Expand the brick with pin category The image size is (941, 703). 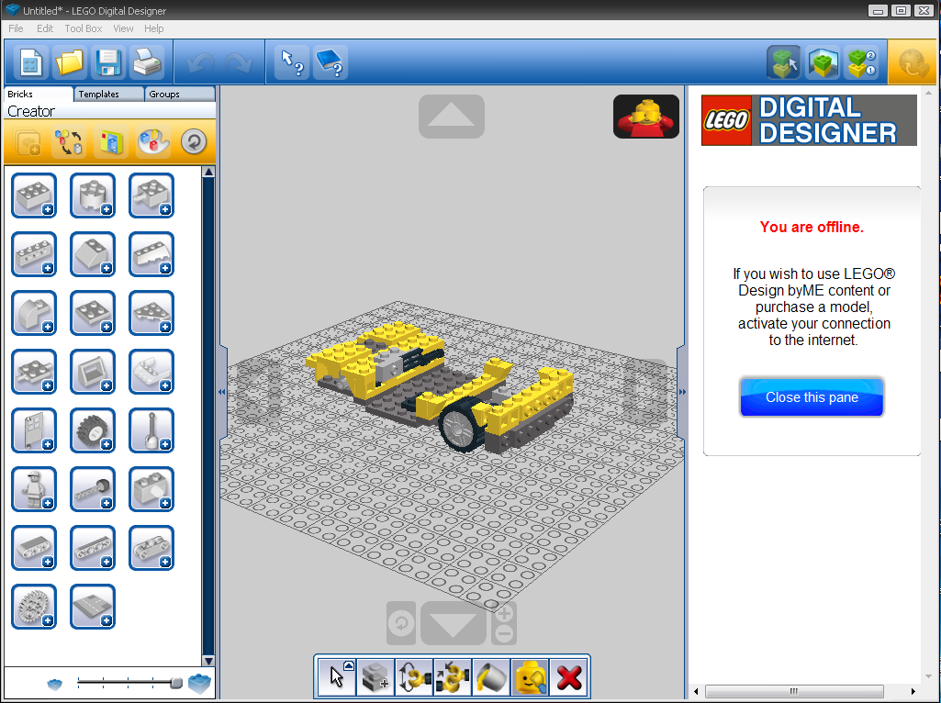pyautogui.click(x=151, y=195)
